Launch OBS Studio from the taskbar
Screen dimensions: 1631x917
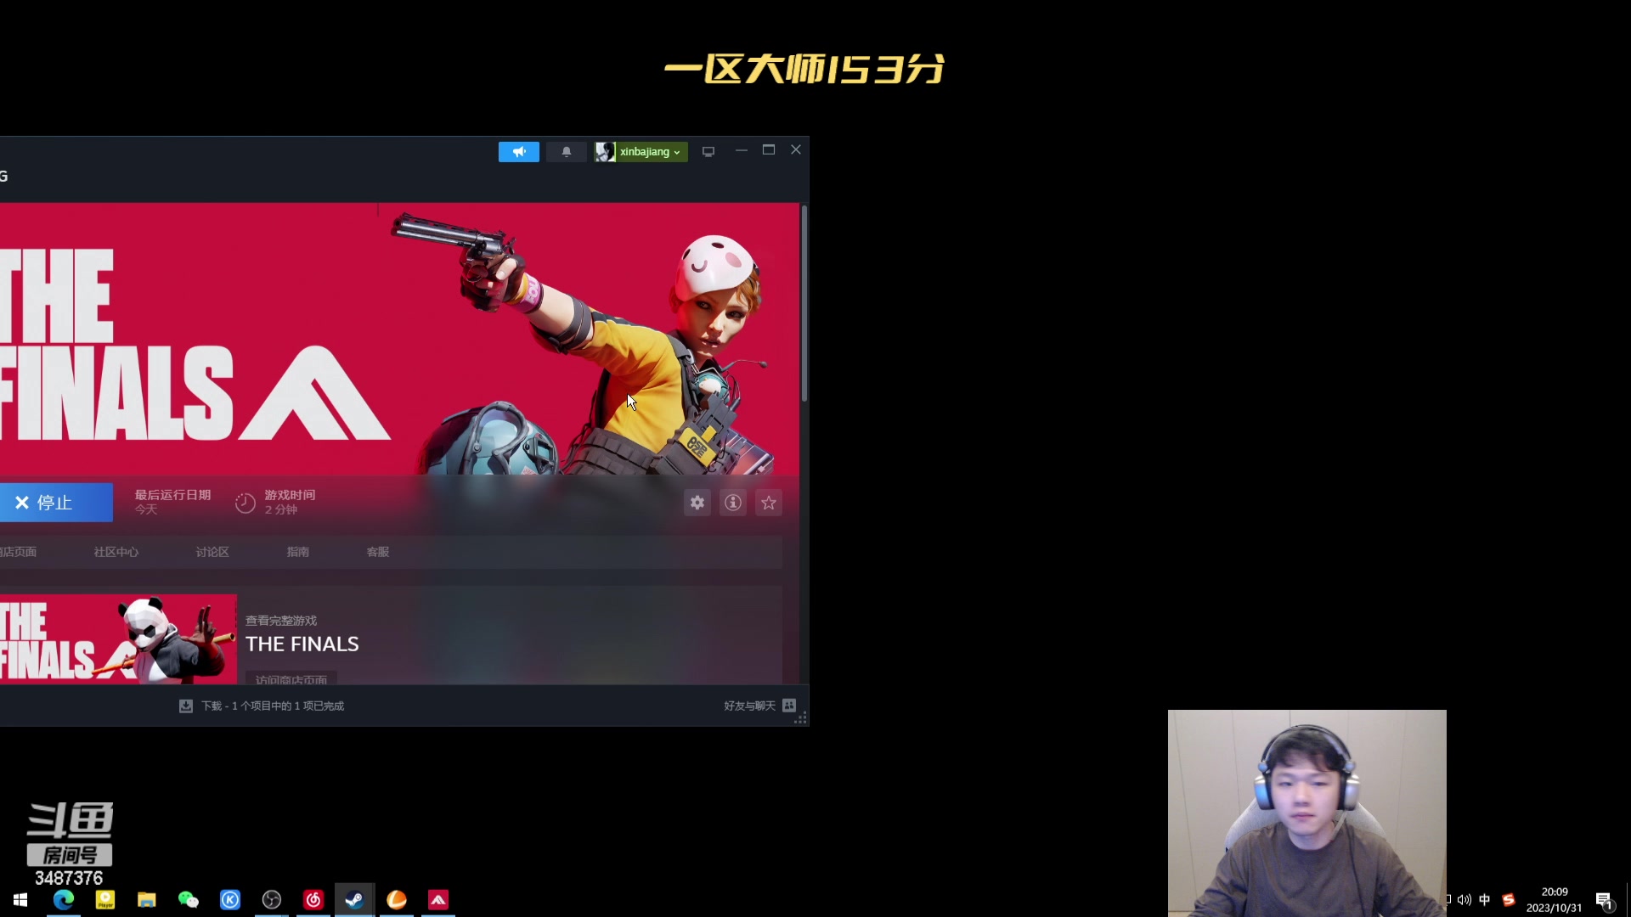tap(271, 900)
